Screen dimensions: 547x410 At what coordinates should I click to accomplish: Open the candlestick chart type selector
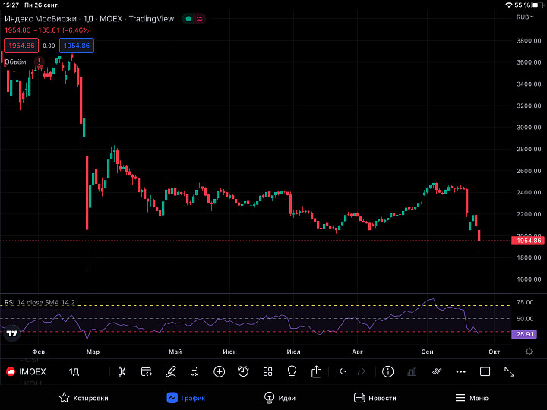(x=122, y=371)
